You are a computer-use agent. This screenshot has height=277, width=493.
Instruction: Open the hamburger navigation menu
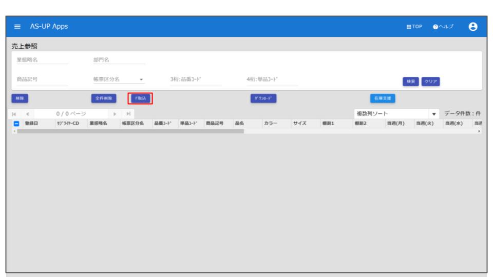tap(17, 26)
